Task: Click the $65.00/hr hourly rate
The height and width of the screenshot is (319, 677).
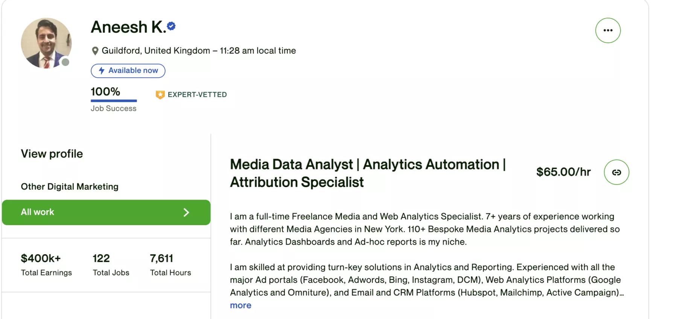Action: pos(563,172)
